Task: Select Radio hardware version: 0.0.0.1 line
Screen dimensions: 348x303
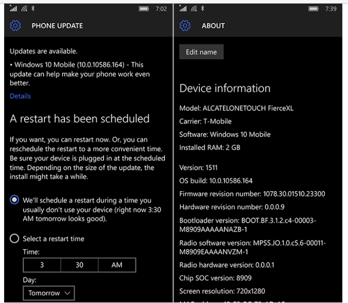Action: 227,265
